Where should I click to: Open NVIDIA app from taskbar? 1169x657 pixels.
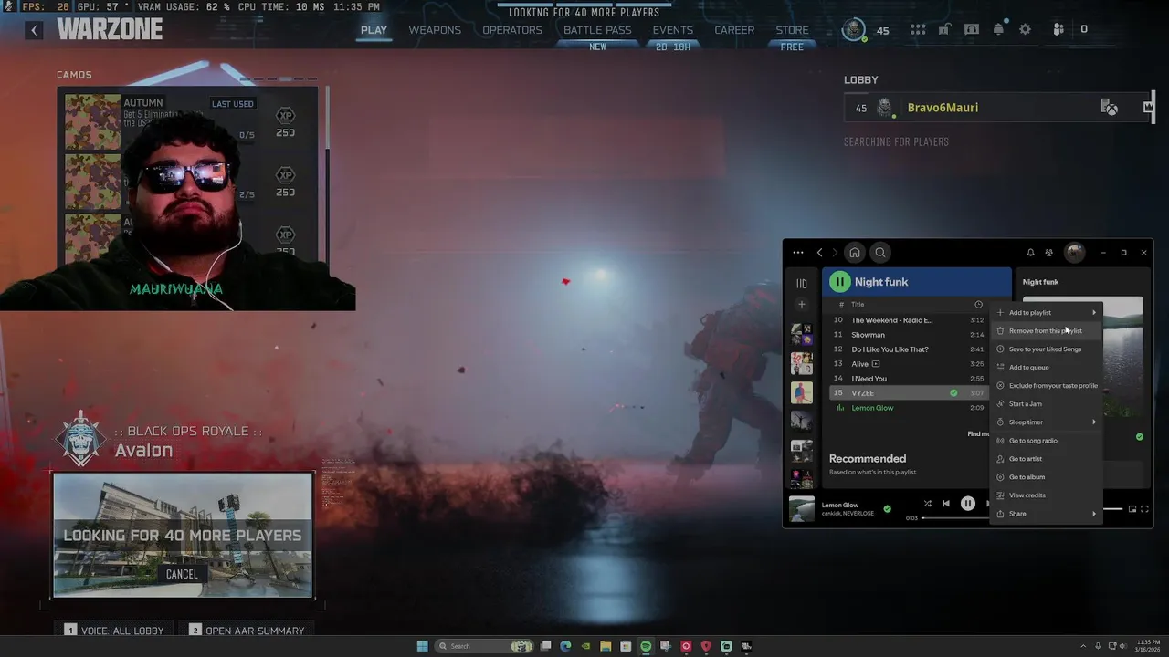tap(585, 646)
